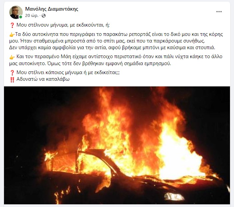Screen dimensions: 234x207
Task: Open the three-dot post options menu
Action: coord(219,12)
